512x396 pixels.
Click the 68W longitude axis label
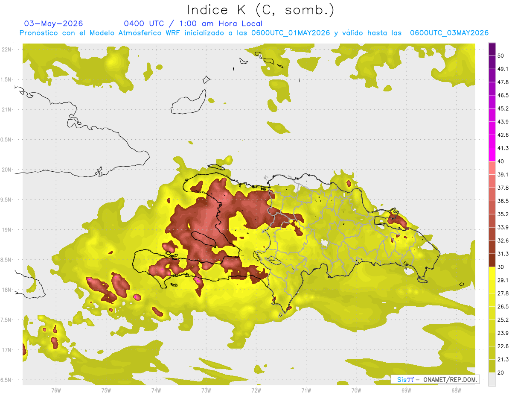click(x=456, y=390)
